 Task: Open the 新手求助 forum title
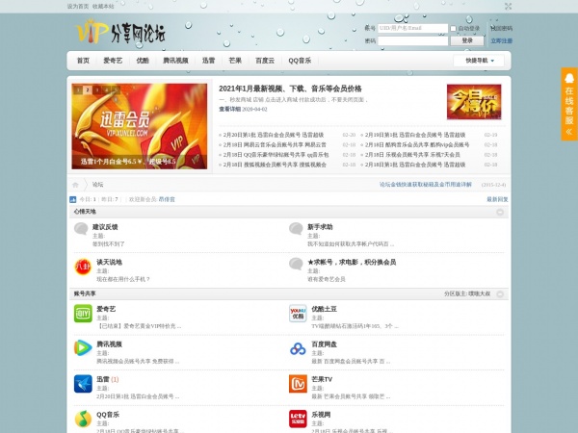click(320, 227)
